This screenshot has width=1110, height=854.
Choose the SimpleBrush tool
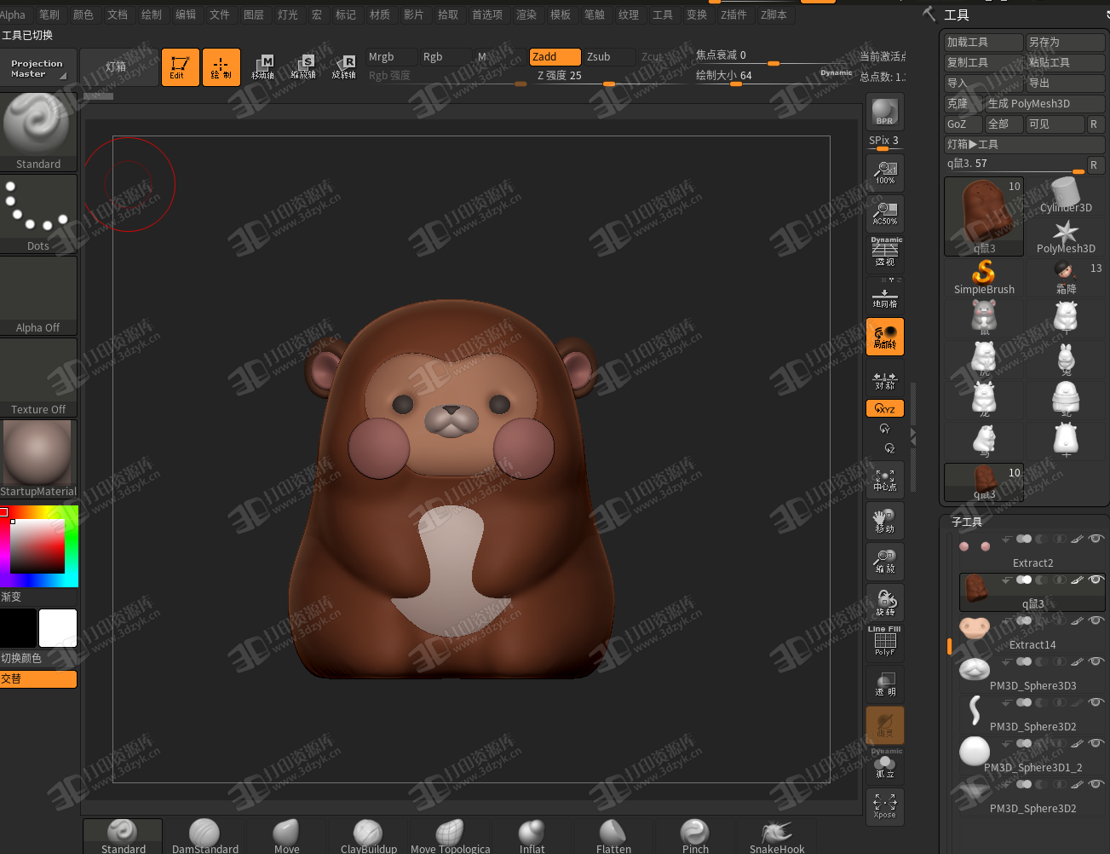click(984, 278)
